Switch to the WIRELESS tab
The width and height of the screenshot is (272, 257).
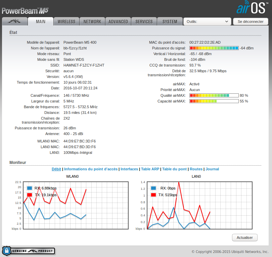tap(66, 22)
